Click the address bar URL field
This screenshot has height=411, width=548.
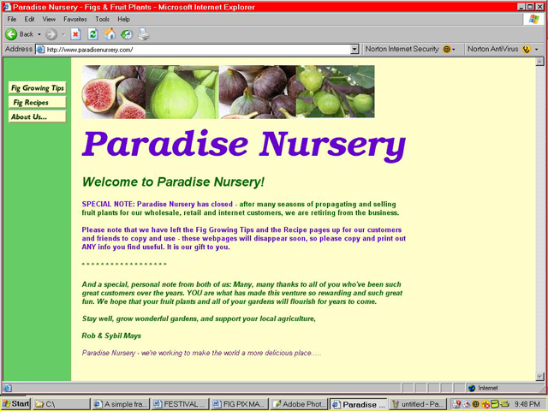tap(197, 50)
